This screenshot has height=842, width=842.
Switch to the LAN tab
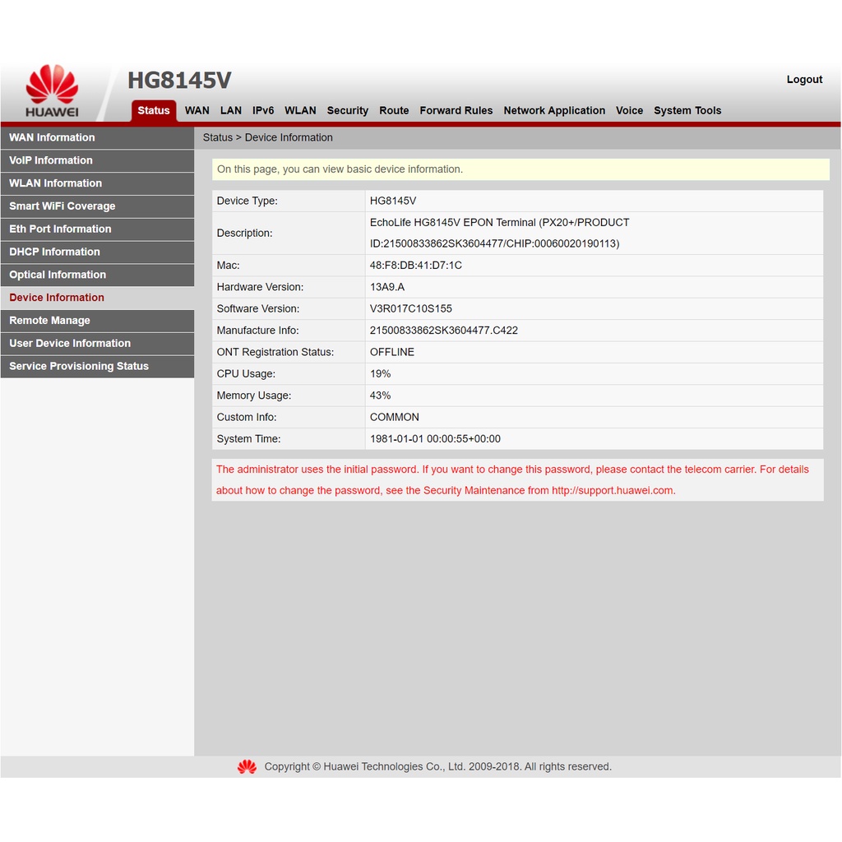pyautogui.click(x=230, y=111)
